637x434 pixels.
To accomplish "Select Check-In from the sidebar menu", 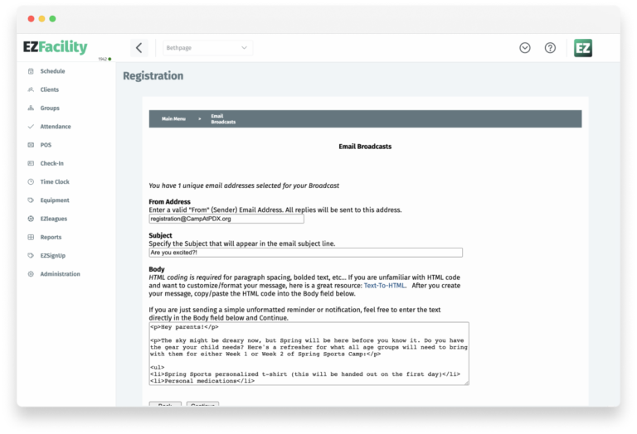I will [52, 163].
